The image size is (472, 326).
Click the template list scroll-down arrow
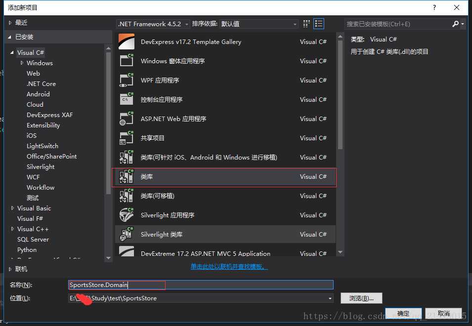(x=340, y=252)
